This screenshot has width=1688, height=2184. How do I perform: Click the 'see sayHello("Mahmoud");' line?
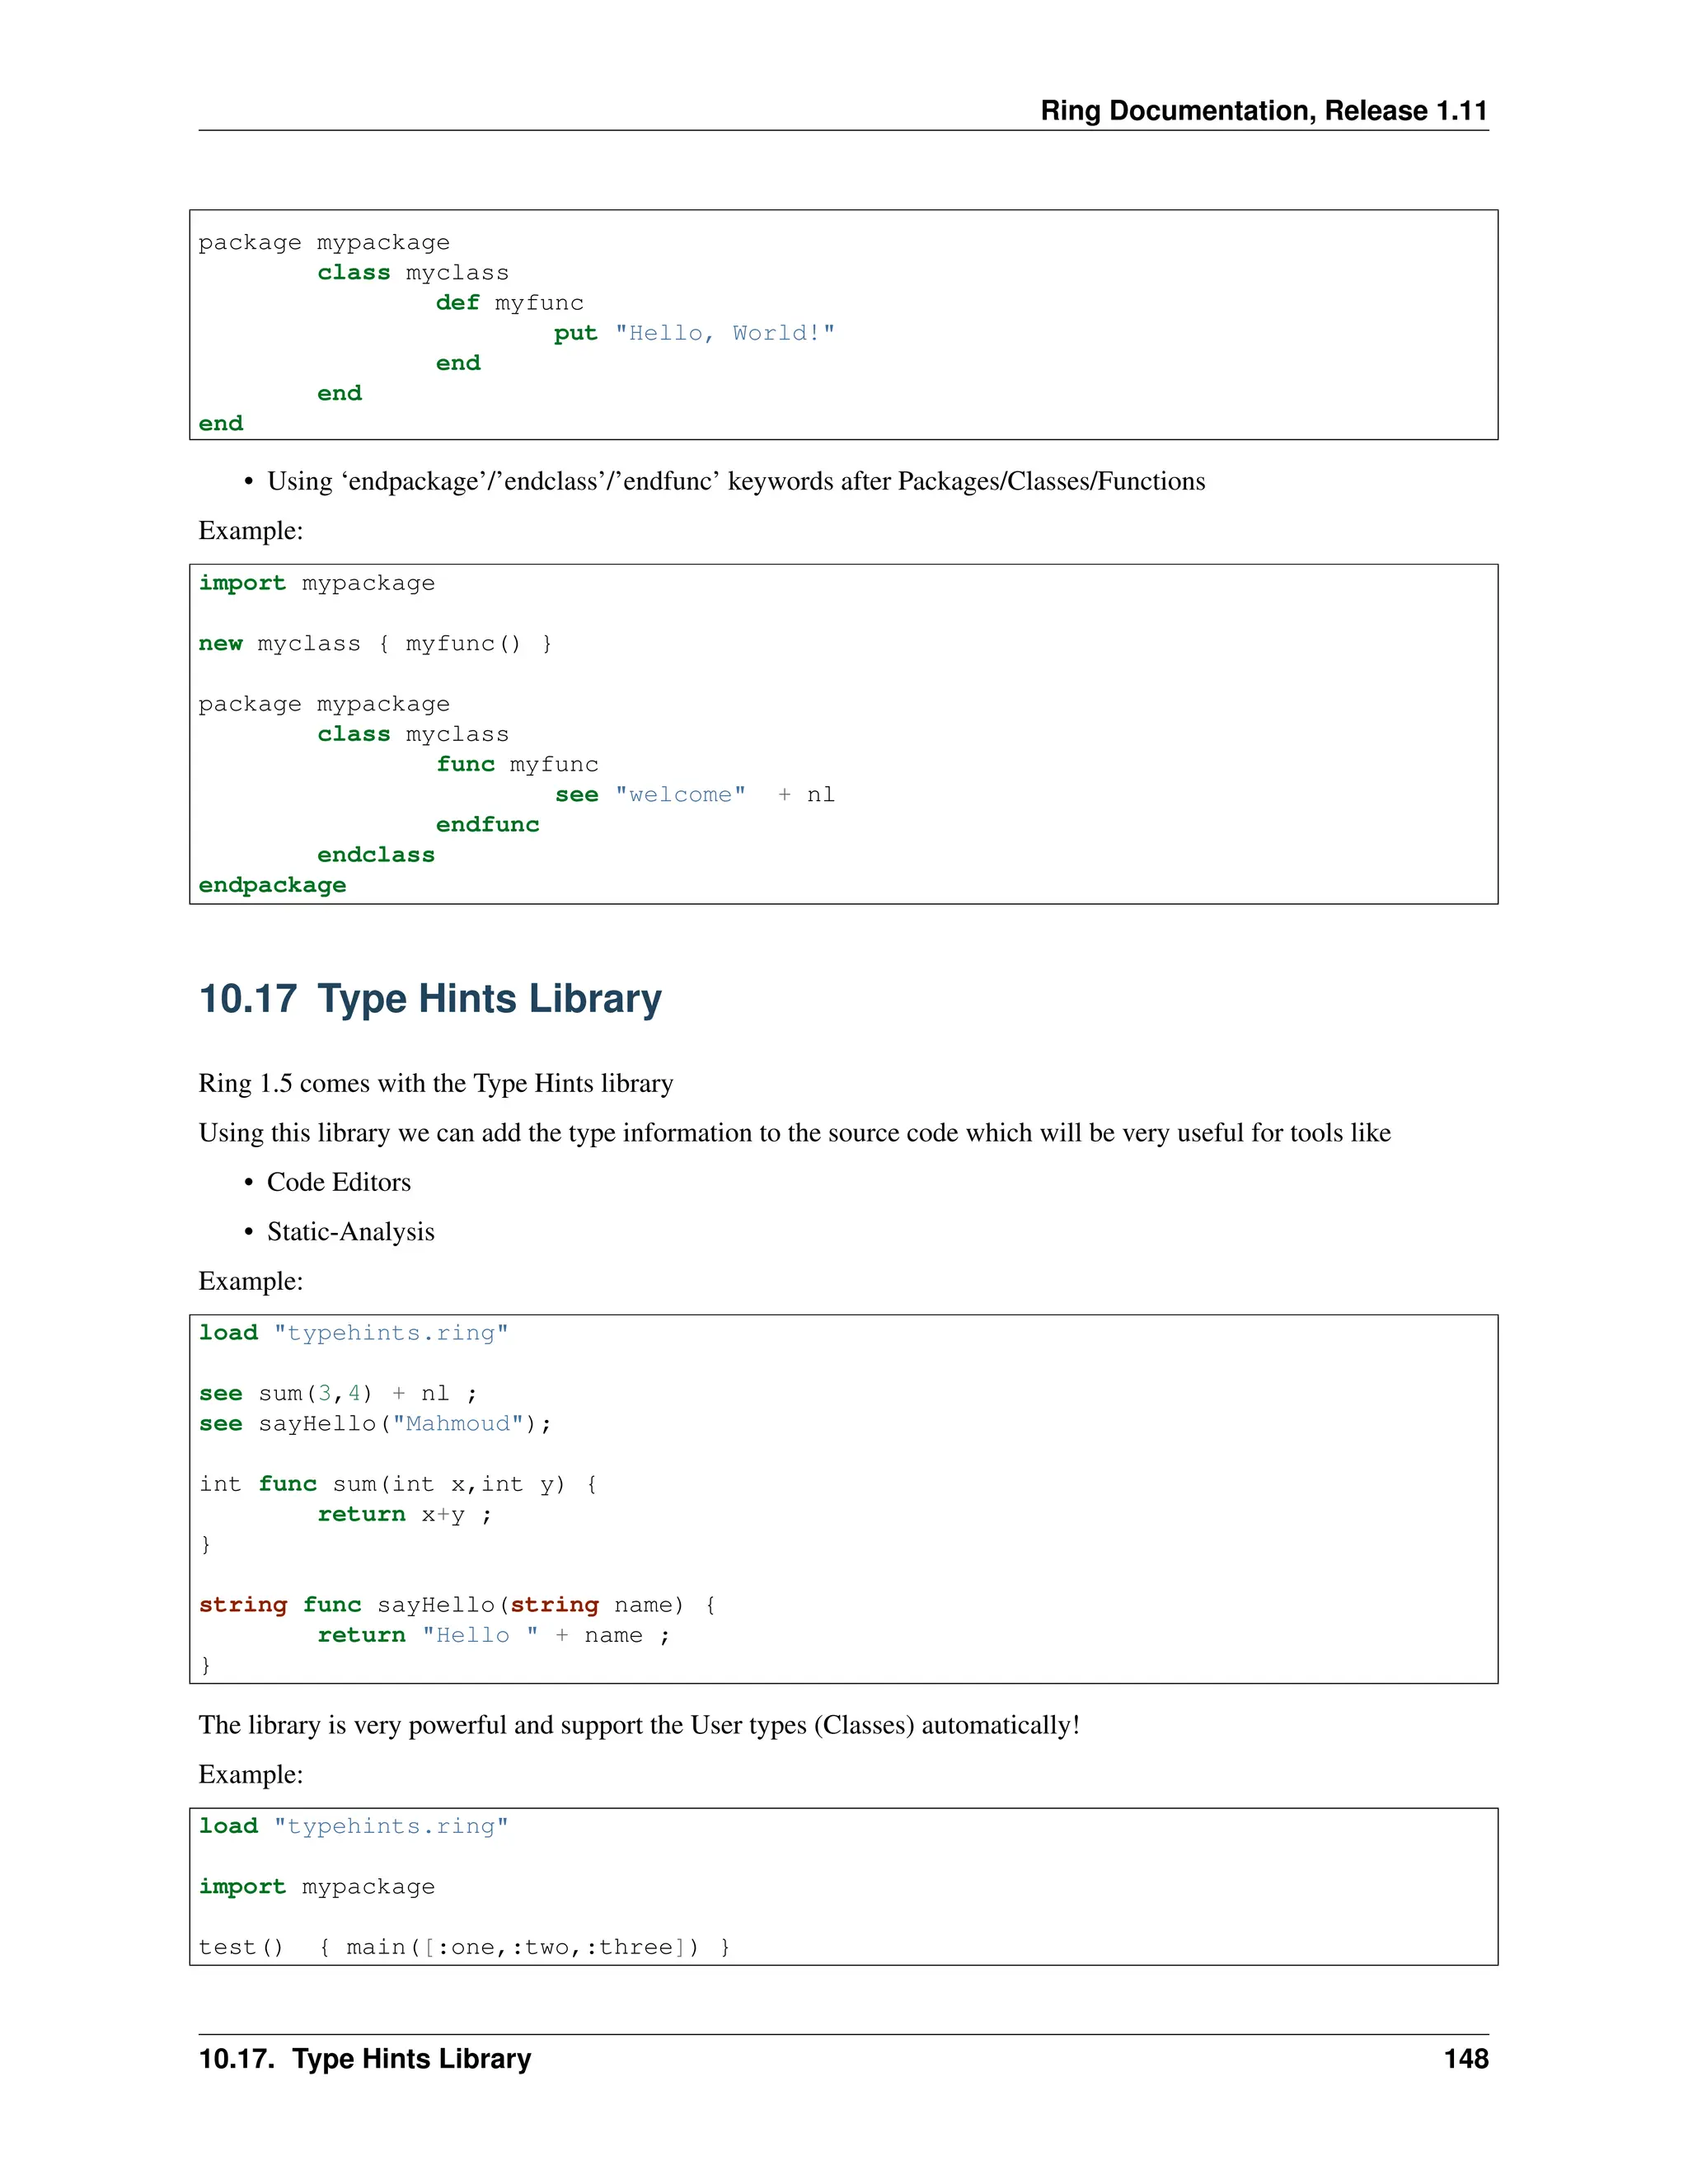(375, 1423)
